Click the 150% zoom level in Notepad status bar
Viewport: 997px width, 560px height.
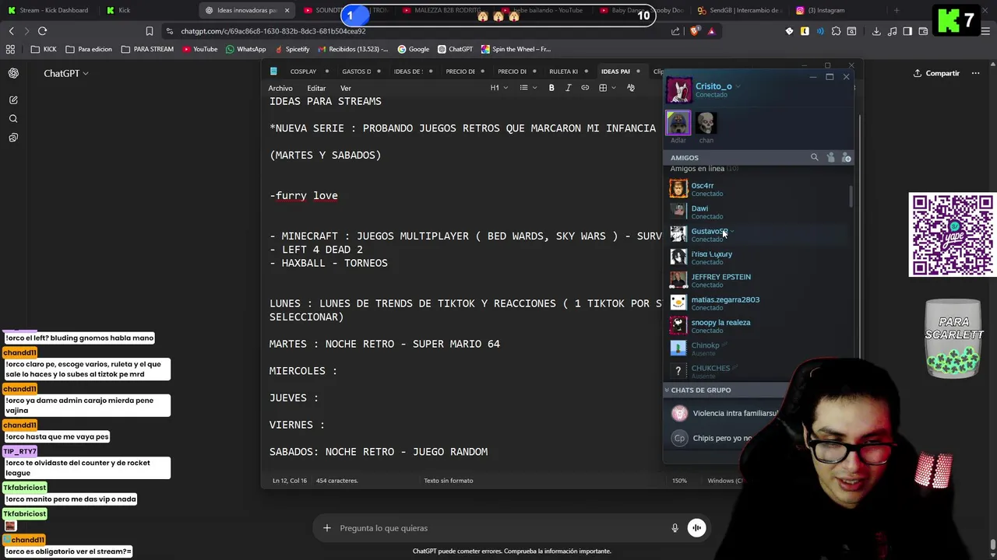coord(679,481)
